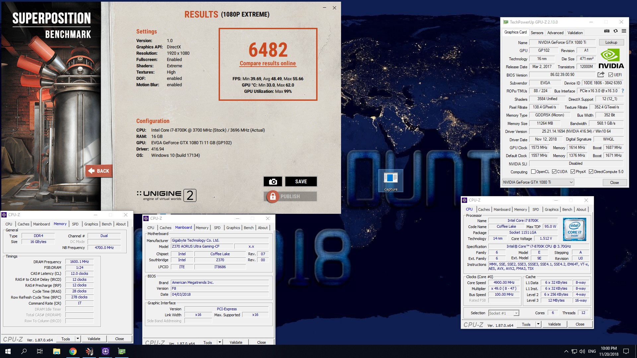Show hidden system tray icons
This screenshot has height=358, width=637.
tap(566, 351)
